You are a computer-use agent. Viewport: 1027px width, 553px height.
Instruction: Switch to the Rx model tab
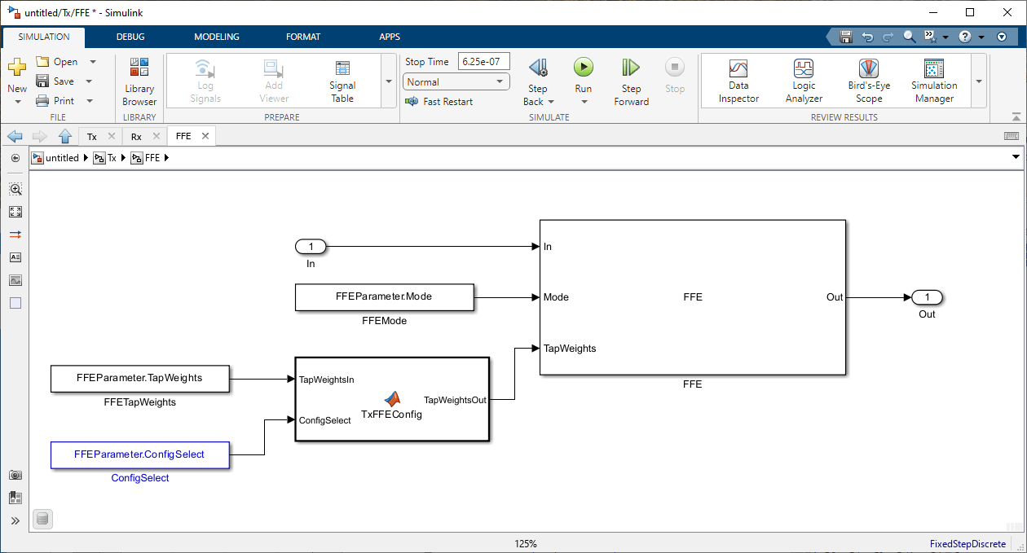[x=136, y=136]
